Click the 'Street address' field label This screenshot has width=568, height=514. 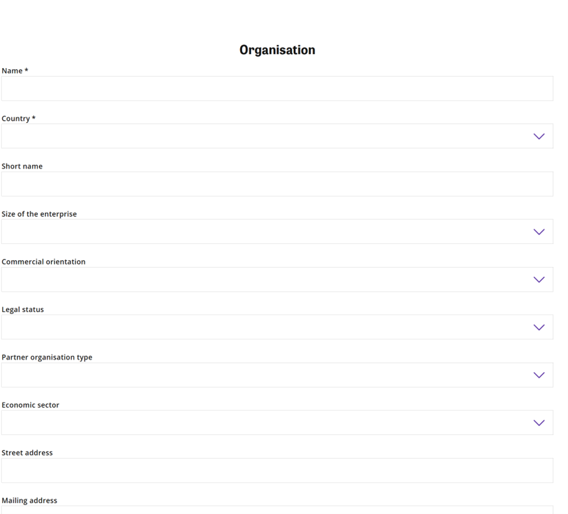(x=27, y=453)
